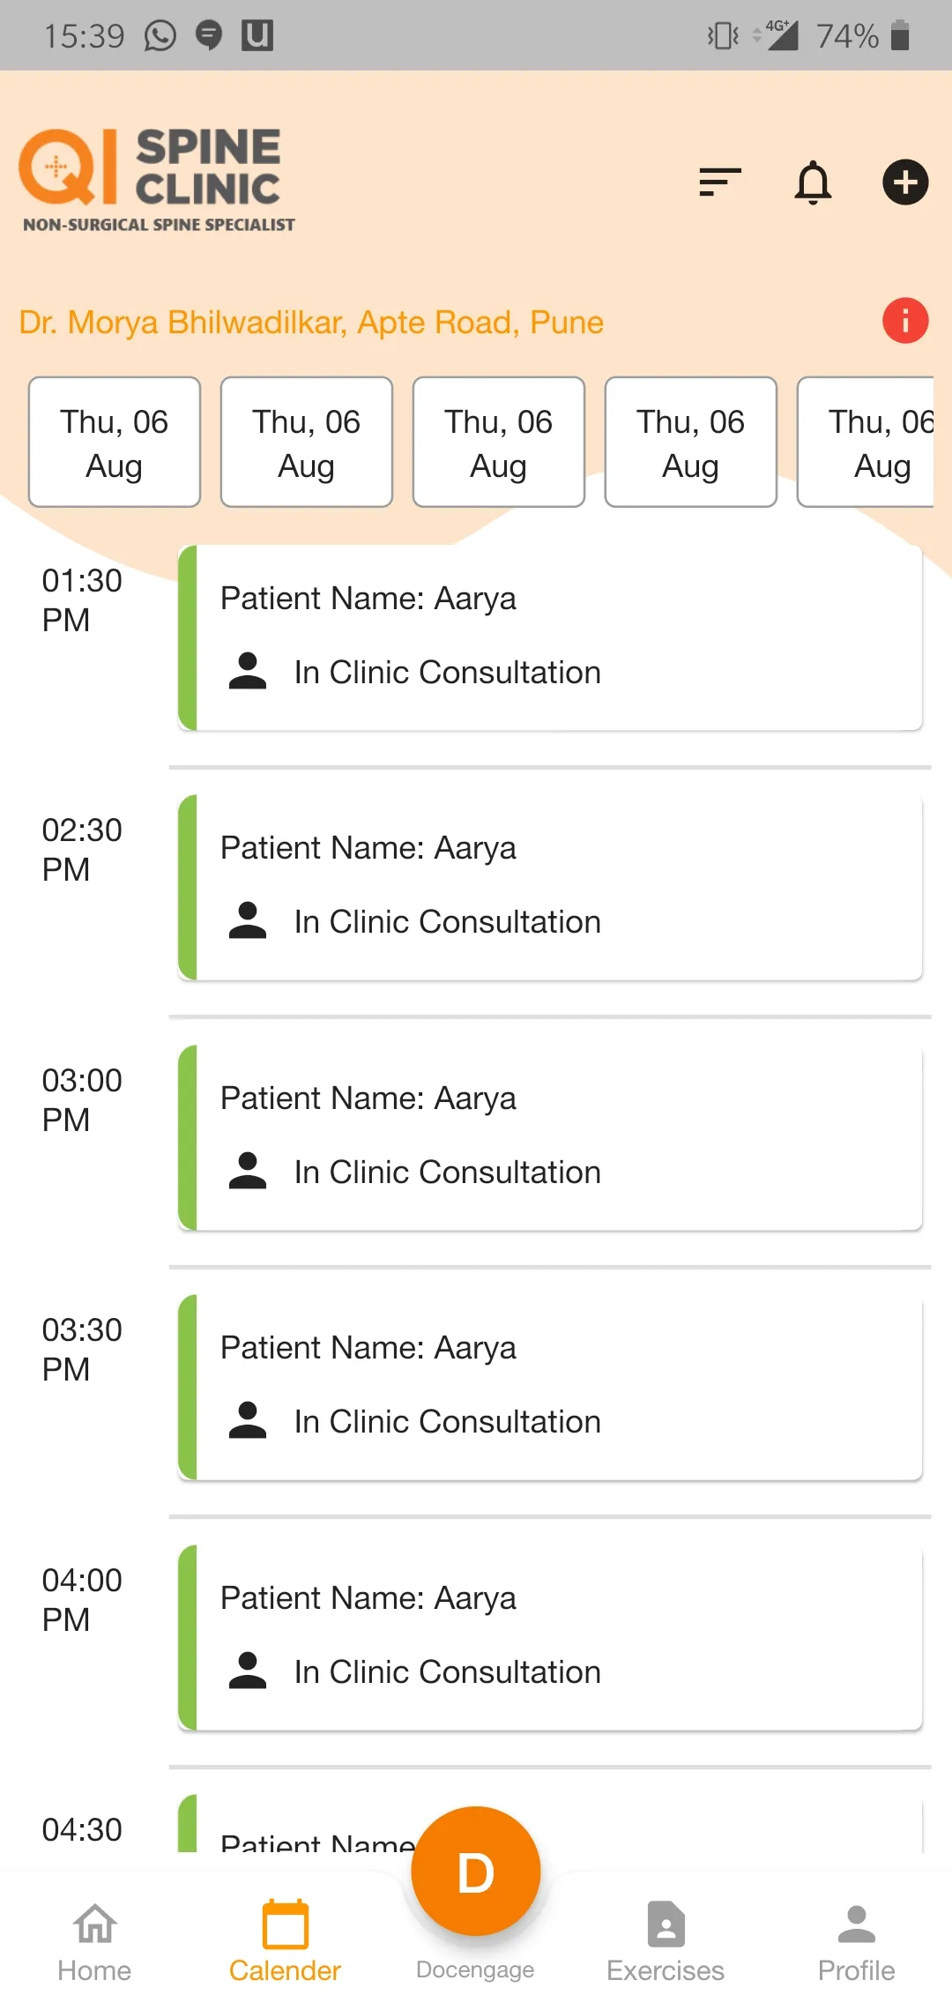Tap person icon in 04:00 PM appointment
Screen dimensions: 952x2010
point(248,1671)
